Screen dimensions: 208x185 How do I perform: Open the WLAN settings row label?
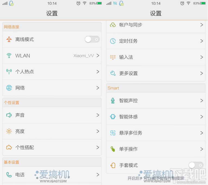pos(23,55)
